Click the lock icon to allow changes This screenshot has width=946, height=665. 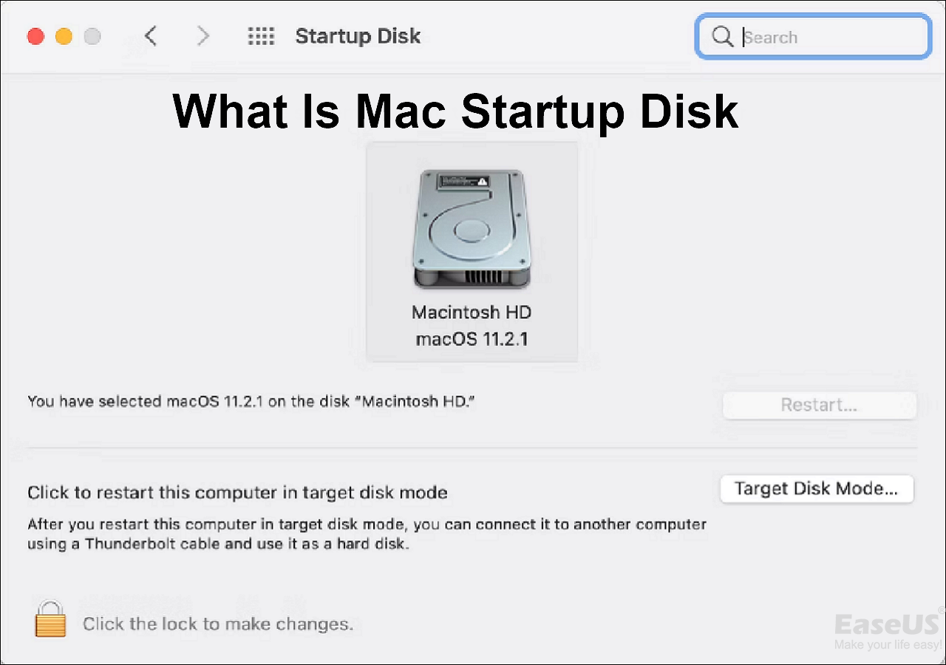[50, 619]
